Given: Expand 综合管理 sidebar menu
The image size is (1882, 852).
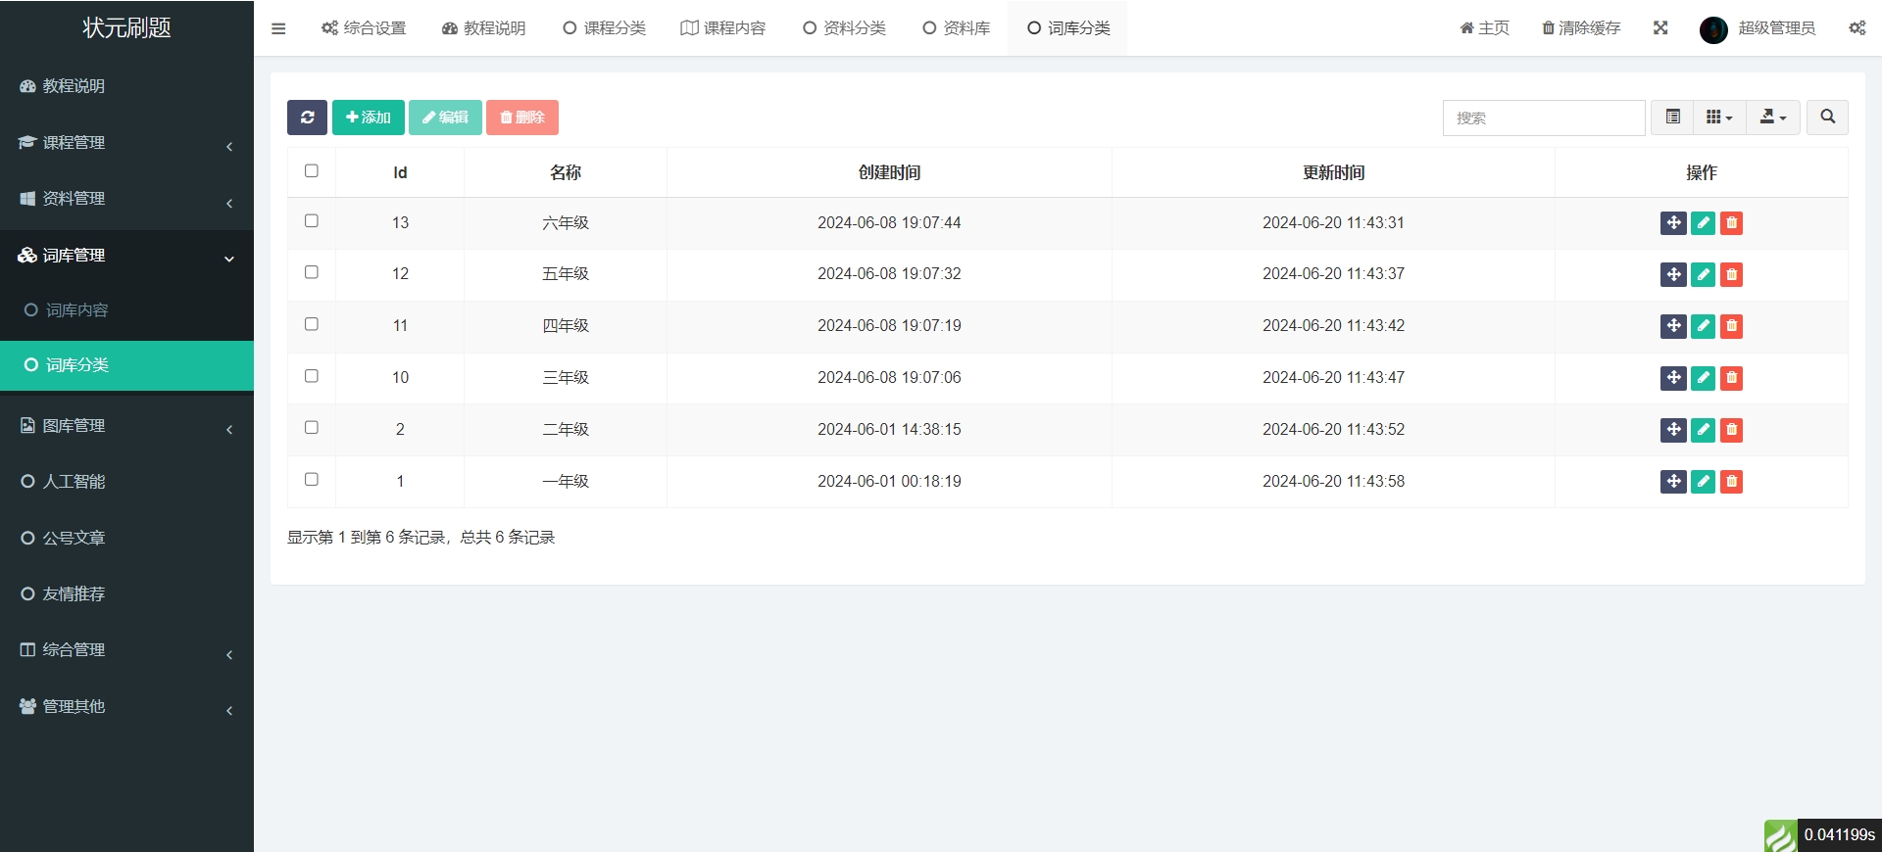Looking at the screenshot, I should point(126,650).
